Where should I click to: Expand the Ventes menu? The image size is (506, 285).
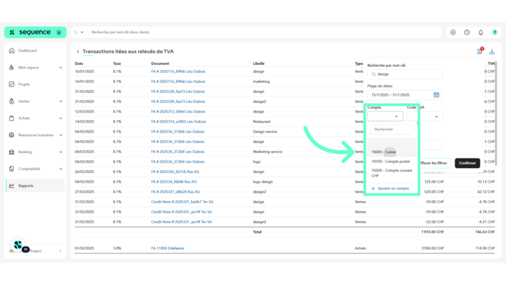pyautogui.click(x=60, y=101)
